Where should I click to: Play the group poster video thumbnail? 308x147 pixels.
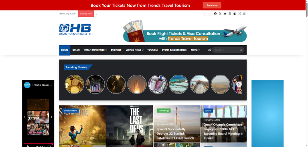click(x=38, y=129)
